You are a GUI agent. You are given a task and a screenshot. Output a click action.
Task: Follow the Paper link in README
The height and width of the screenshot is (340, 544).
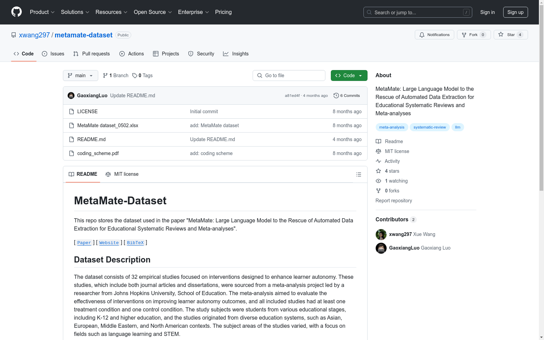(x=84, y=243)
